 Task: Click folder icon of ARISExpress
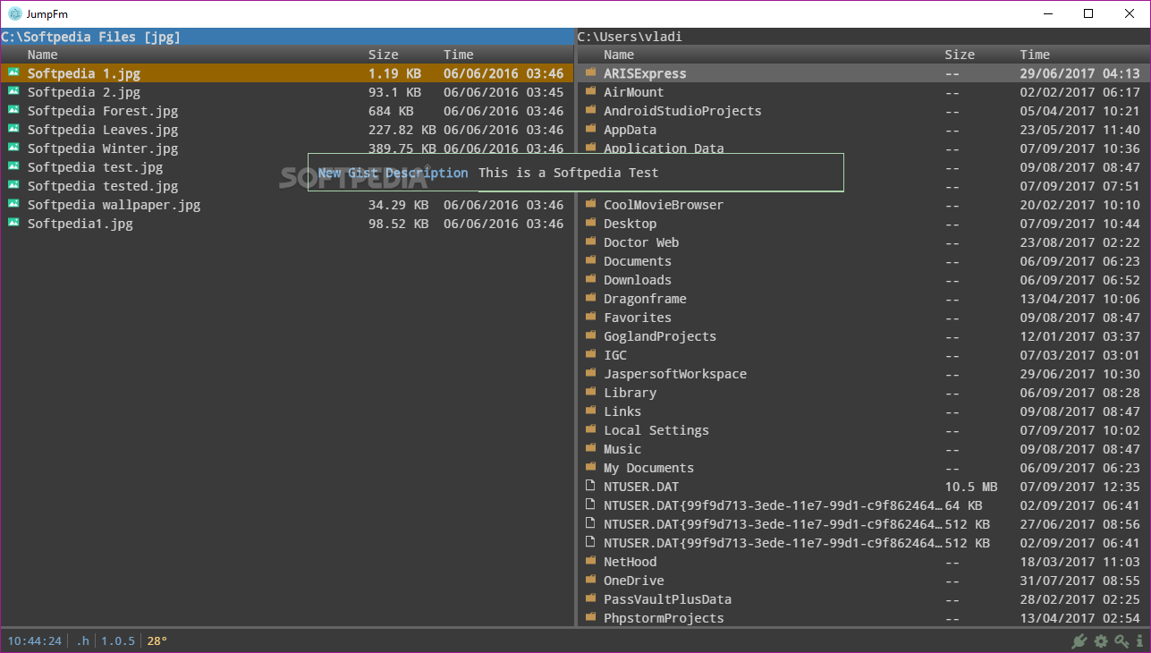(x=590, y=72)
